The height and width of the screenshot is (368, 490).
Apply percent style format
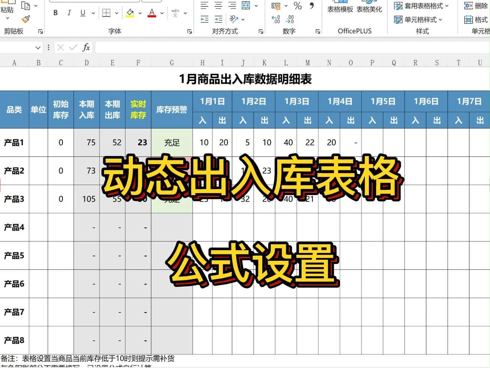pyautogui.click(x=297, y=6)
